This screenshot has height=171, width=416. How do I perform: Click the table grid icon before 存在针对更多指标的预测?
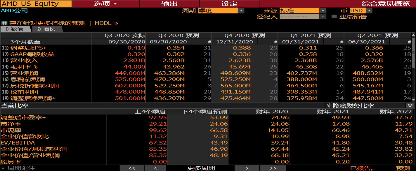[x=4, y=23]
